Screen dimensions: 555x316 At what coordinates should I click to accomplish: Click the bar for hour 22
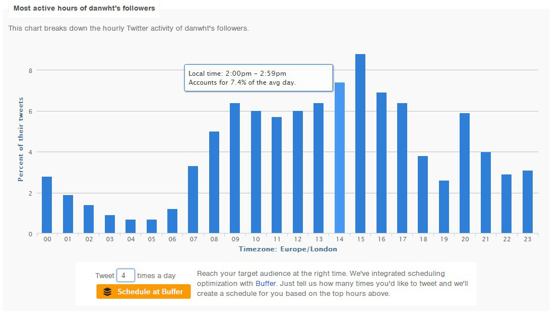(x=506, y=204)
